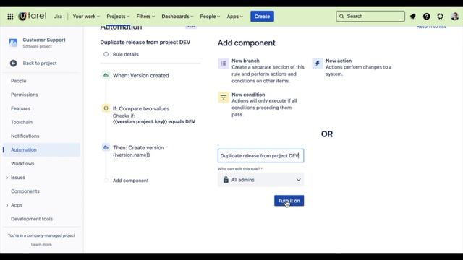Image resolution: width=463 pixels, height=260 pixels.
Task: Click the rule name input field
Action: point(260,156)
